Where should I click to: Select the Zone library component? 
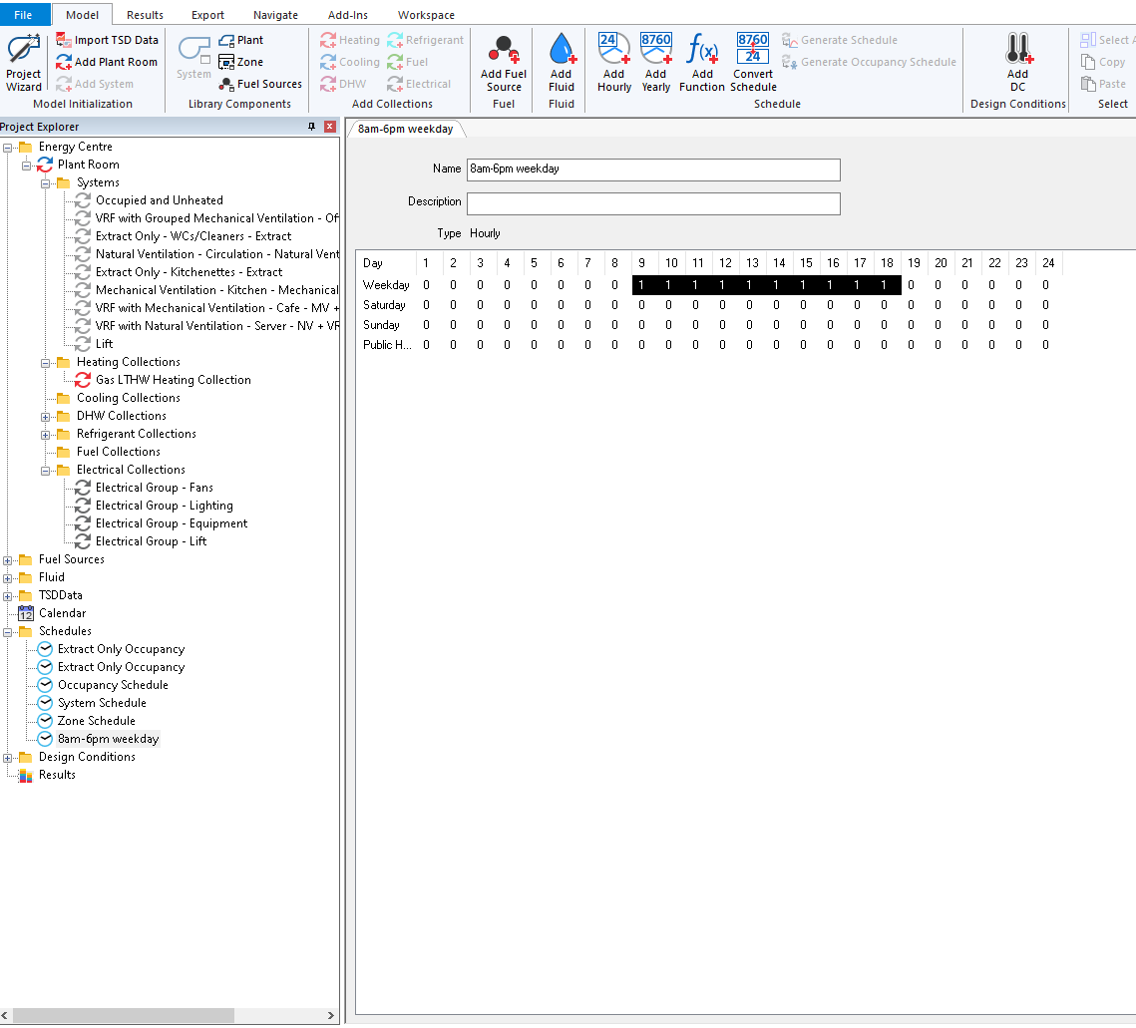coord(240,62)
